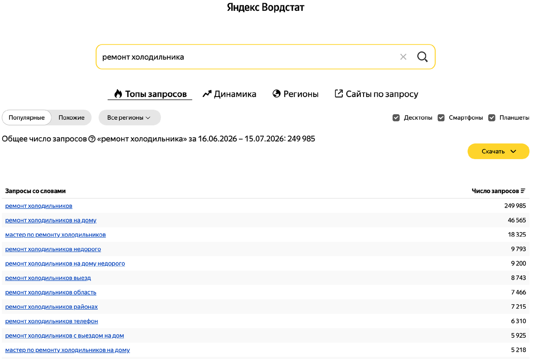
Task: Open the link ремонт холодильников районах
Action: [51, 307]
